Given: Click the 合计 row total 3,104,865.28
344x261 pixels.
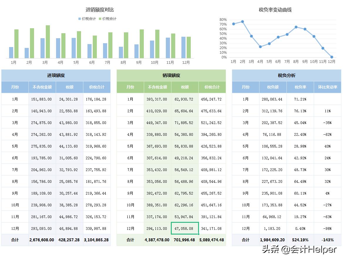Looking at the screenshot, I should [97, 240].
